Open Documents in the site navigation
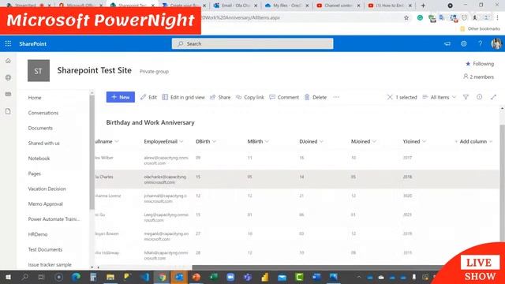The image size is (505, 284). coord(40,128)
